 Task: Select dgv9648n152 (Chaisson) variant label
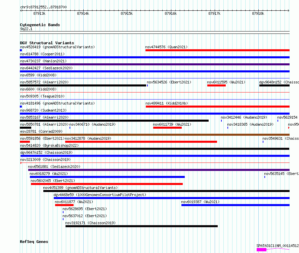click(279, 82)
